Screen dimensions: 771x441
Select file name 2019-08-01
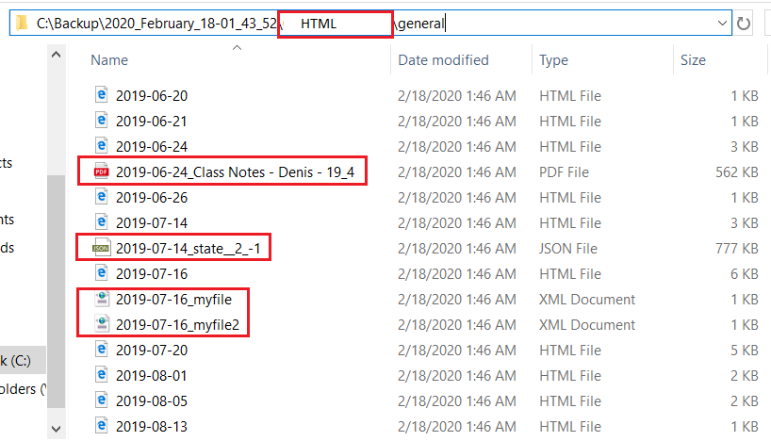click(152, 376)
